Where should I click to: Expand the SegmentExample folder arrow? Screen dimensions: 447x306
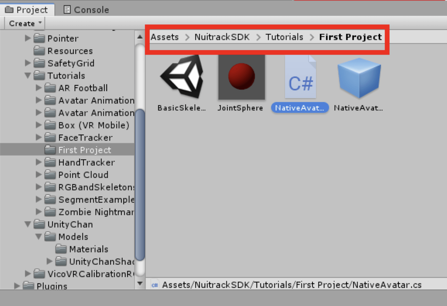point(39,200)
